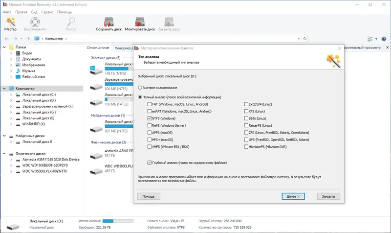Open the Правка menu

[x=21, y=12]
